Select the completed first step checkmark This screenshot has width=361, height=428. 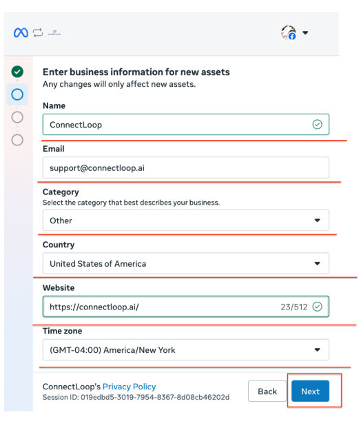[17, 72]
